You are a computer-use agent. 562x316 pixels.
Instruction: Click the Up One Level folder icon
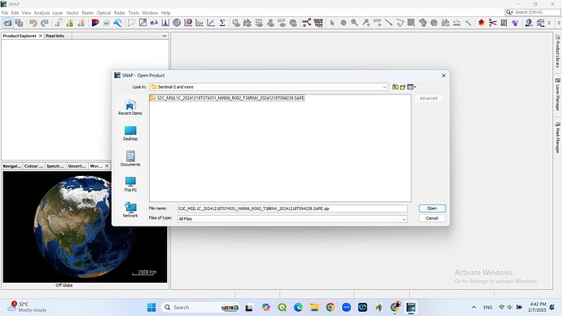[x=395, y=87]
